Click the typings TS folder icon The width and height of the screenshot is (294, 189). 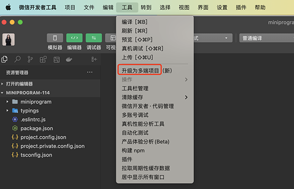click(x=15, y=111)
